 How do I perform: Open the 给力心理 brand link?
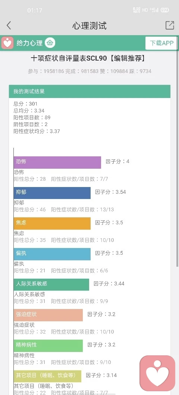29,43
